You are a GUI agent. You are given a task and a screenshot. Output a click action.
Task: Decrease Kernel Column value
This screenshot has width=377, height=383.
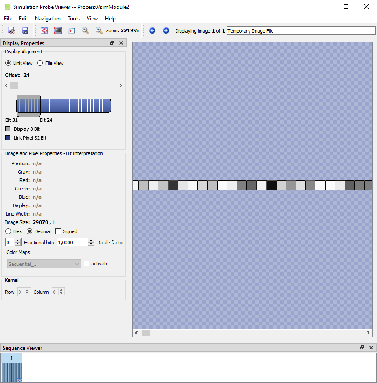62,294
